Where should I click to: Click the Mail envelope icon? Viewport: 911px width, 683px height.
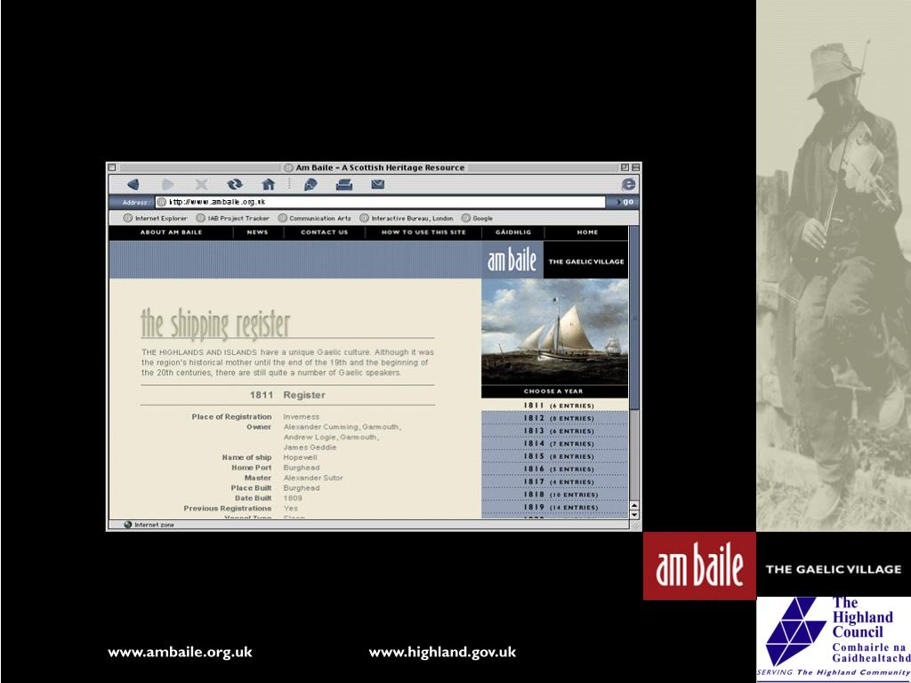tap(377, 185)
